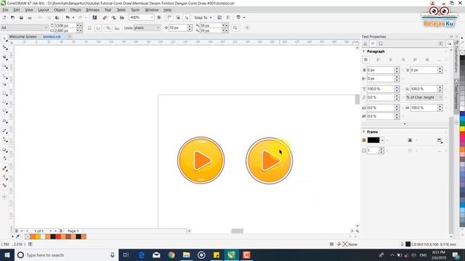The width and height of the screenshot is (465, 261).
Task: Select the Drop Shadow tool in the toolbox
Action: pos(4,150)
